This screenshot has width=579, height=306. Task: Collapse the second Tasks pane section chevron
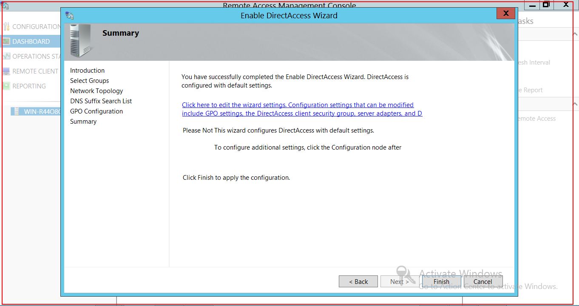click(x=575, y=104)
